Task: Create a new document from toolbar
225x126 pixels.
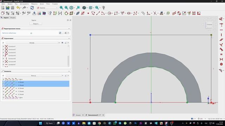Action: pos(3,8)
